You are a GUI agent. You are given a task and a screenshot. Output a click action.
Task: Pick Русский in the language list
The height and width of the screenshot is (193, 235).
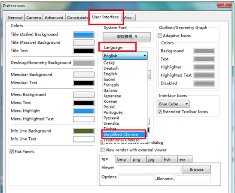pos(125,118)
